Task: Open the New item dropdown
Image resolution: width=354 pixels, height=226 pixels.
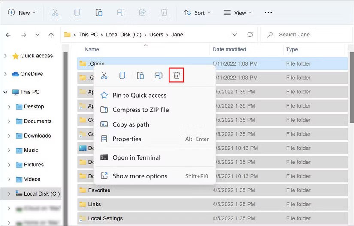Action: [22, 12]
